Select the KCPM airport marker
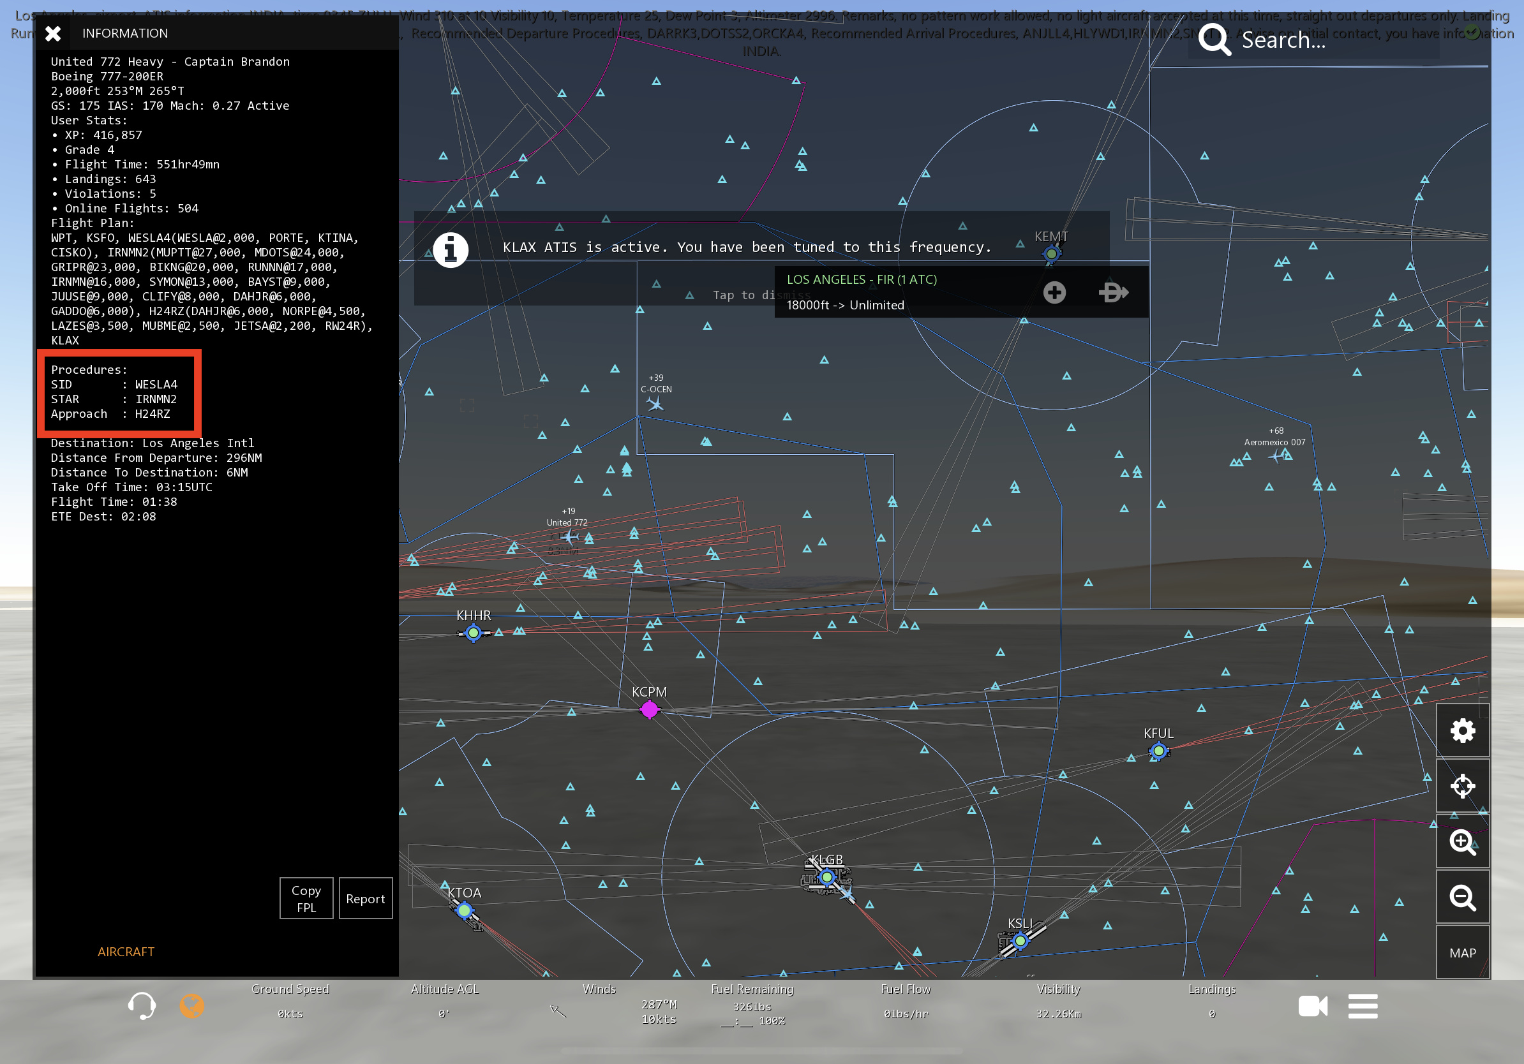Image resolution: width=1524 pixels, height=1064 pixels. click(x=648, y=710)
